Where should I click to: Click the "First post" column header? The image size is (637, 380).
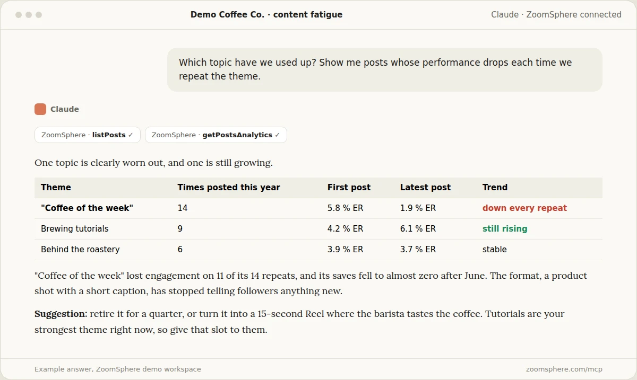pyautogui.click(x=349, y=188)
